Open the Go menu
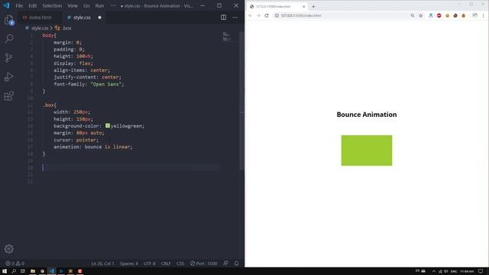 pyautogui.click(x=86, y=5)
